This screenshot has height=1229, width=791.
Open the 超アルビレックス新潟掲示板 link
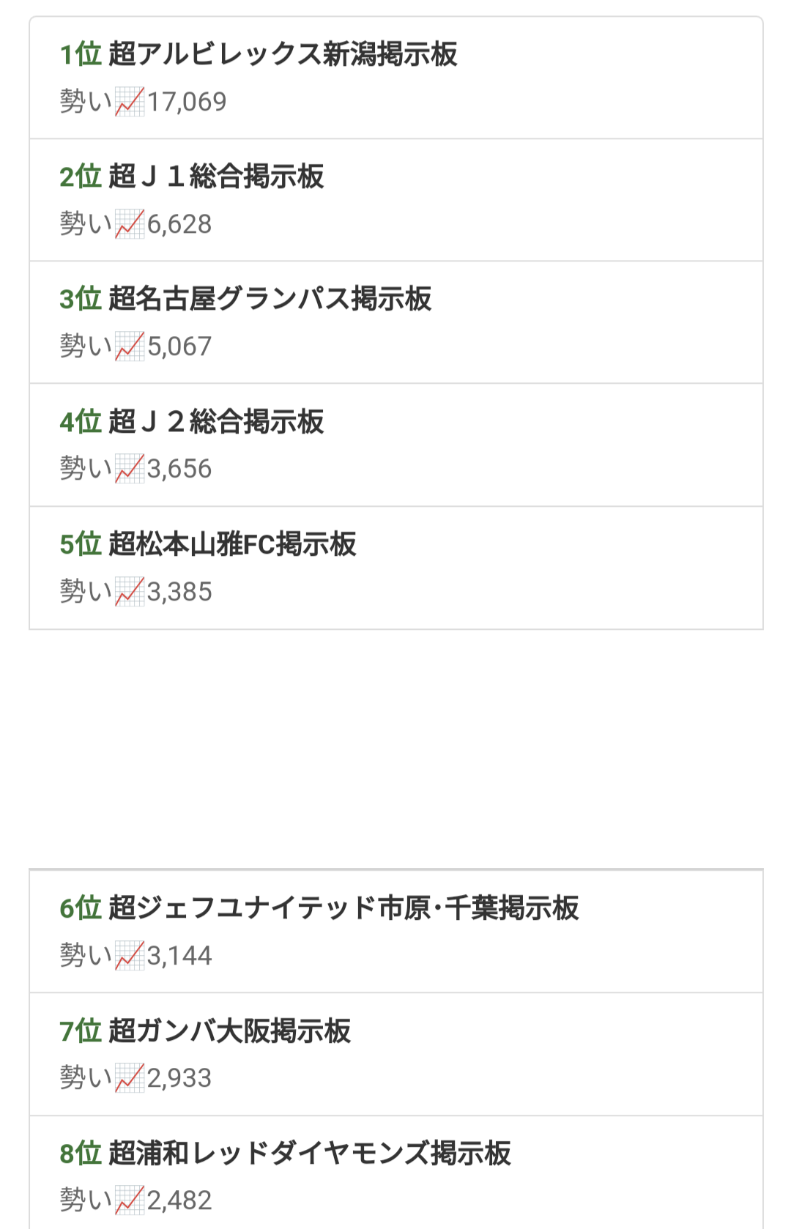283,54
